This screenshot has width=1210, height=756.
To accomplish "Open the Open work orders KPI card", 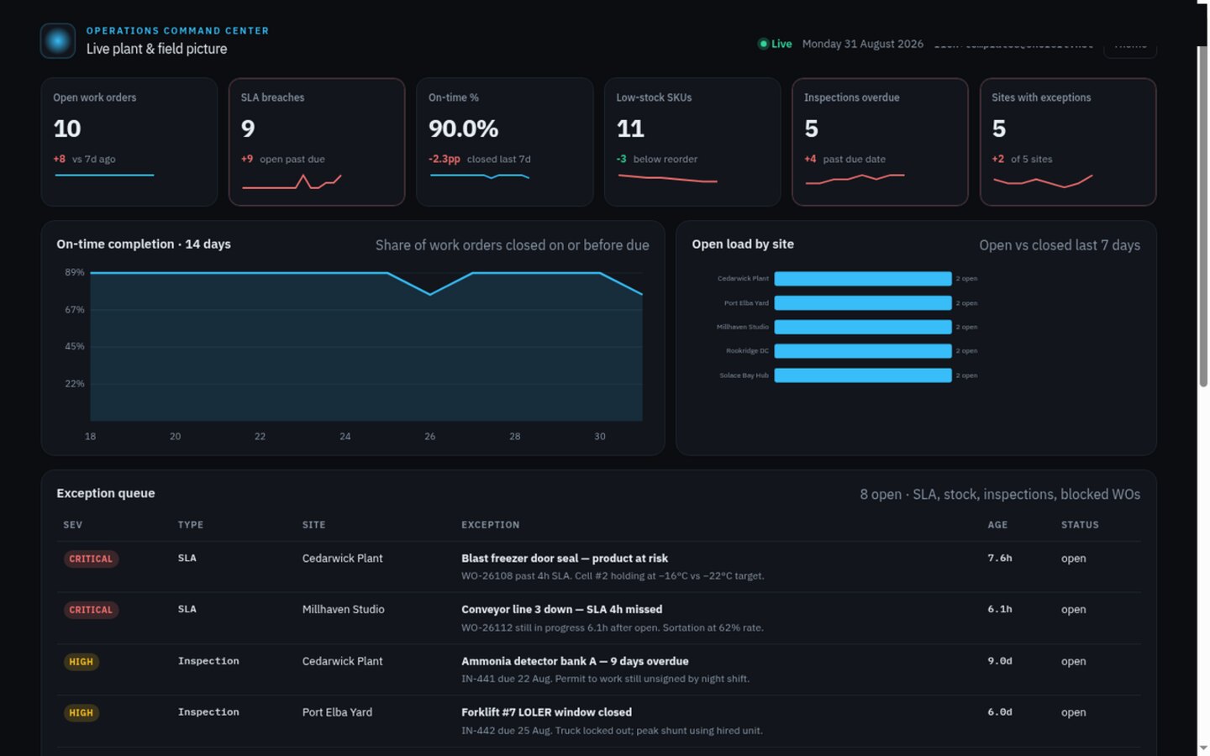I will [129, 142].
